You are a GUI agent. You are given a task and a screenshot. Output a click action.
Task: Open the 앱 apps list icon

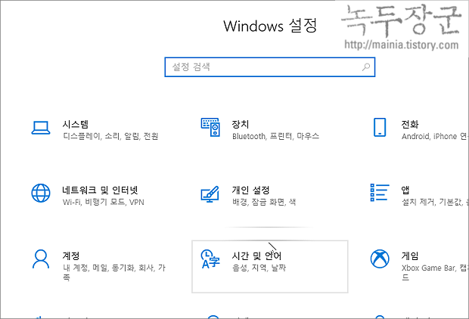tap(380, 193)
